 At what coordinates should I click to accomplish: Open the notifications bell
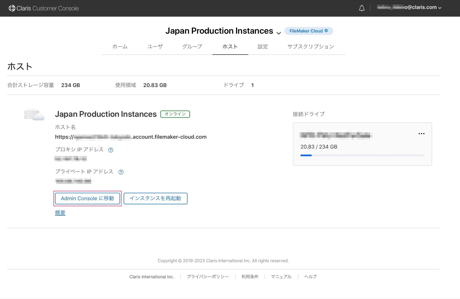point(362,8)
